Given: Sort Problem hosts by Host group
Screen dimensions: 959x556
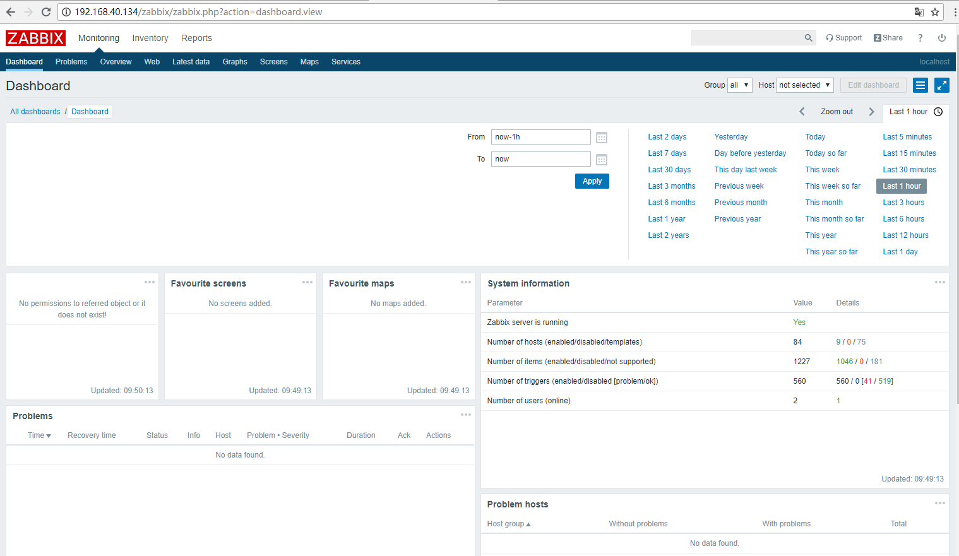Looking at the screenshot, I should (x=509, y=524).
